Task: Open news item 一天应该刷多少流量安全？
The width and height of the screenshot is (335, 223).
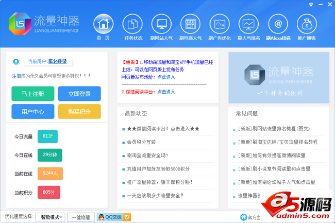Action: tap(155, 196)
